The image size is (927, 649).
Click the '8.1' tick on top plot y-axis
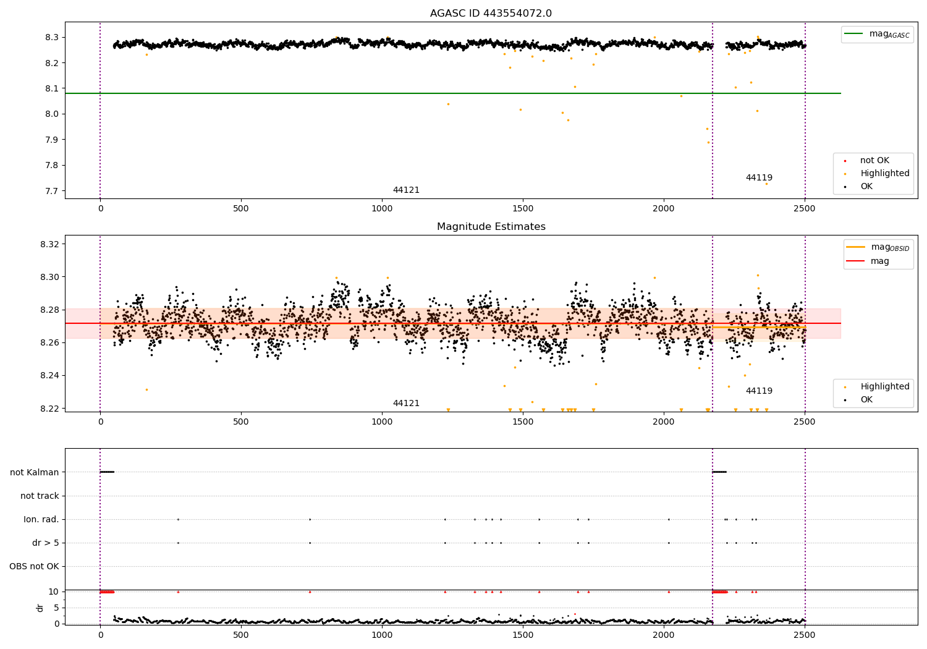[53, 88]
